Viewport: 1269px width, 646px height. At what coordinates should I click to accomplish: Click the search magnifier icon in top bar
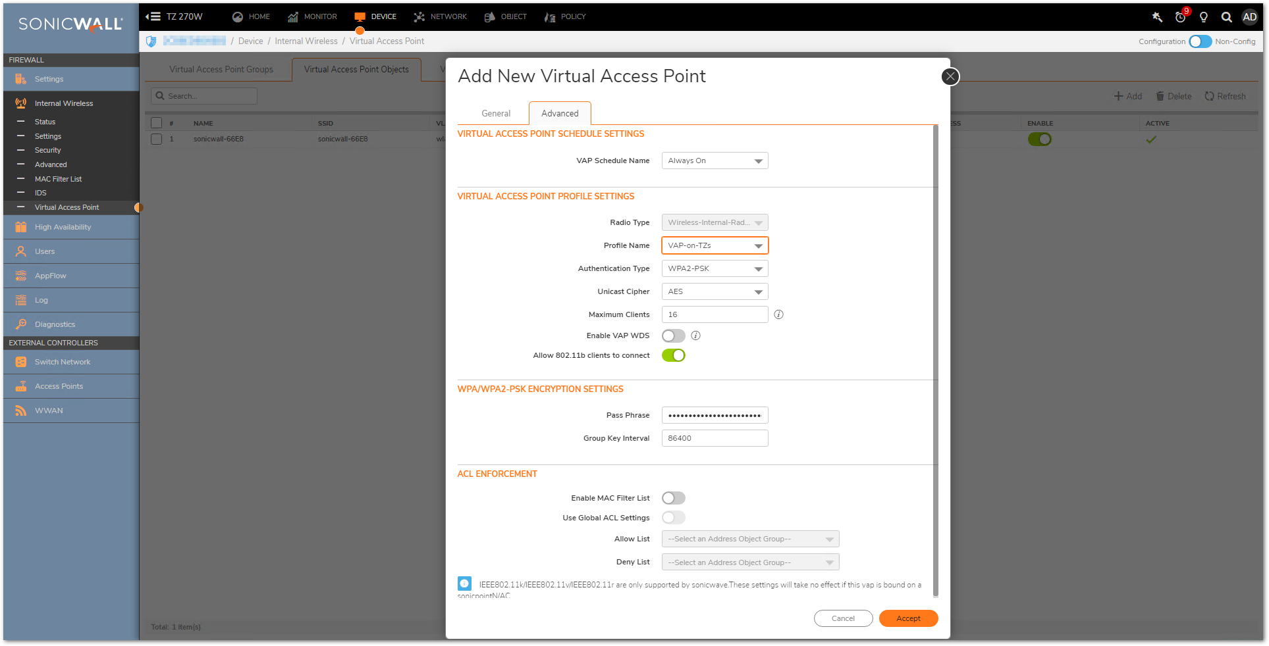pos(1226,17)
